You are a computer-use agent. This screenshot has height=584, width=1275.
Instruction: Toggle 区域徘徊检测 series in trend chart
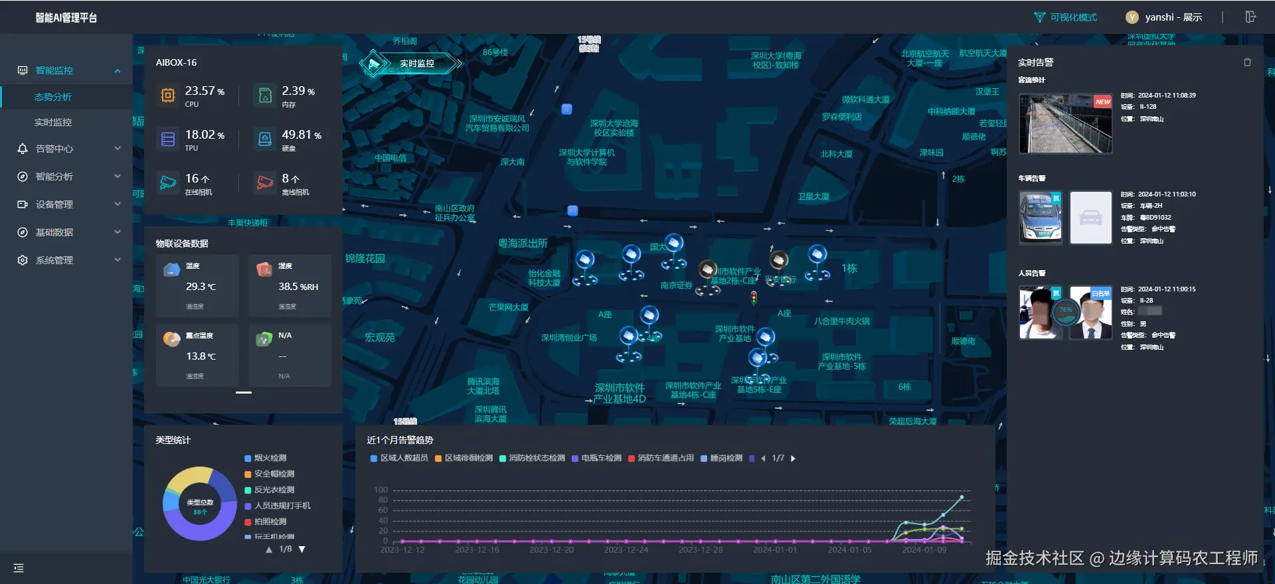(x=464, y=458)
